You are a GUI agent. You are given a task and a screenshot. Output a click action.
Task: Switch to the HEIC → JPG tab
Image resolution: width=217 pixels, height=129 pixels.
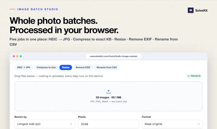24,67
